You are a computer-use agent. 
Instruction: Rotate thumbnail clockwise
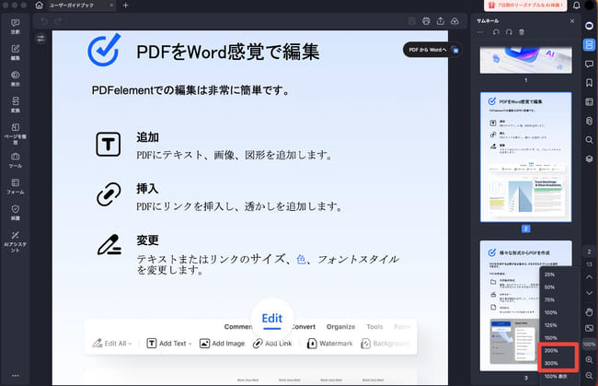click(x=509, y=32)
